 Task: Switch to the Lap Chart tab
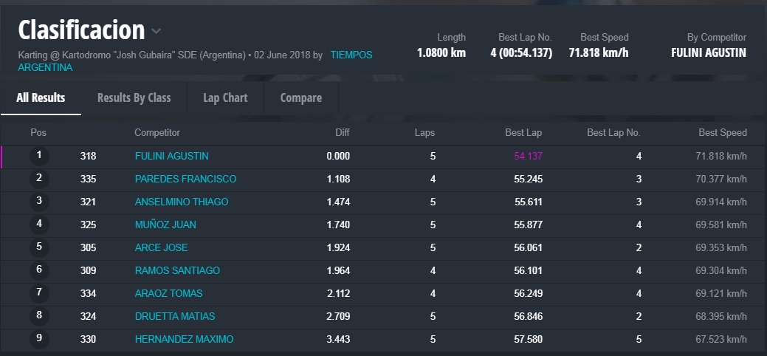tap(225, 97)
